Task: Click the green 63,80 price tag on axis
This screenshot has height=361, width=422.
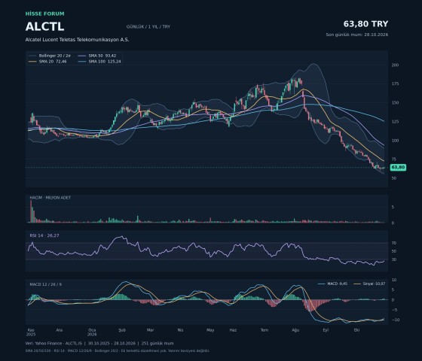Action: tap(398, 167)
